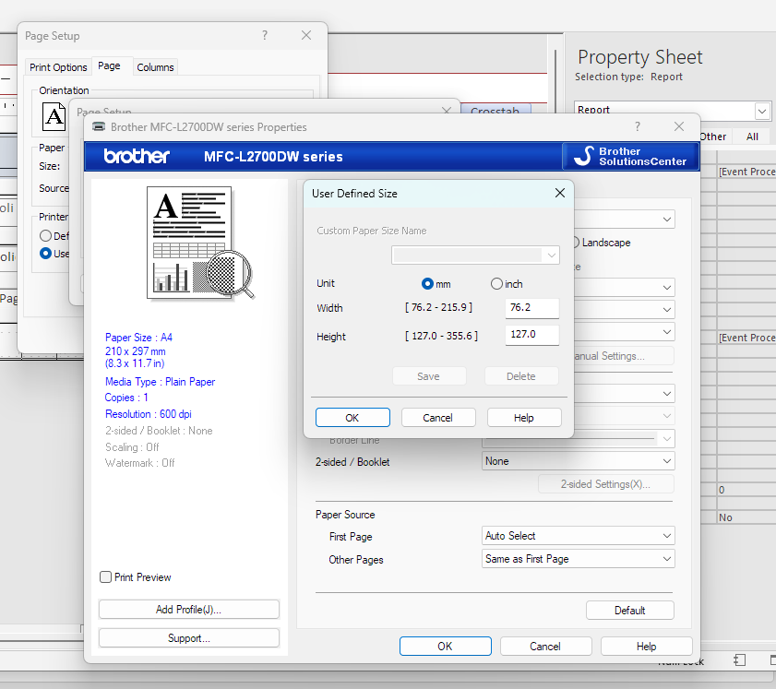Open the Other Pages paper source dropdown
This screenshot has height=689, width=776.
(x=578, y=559)
